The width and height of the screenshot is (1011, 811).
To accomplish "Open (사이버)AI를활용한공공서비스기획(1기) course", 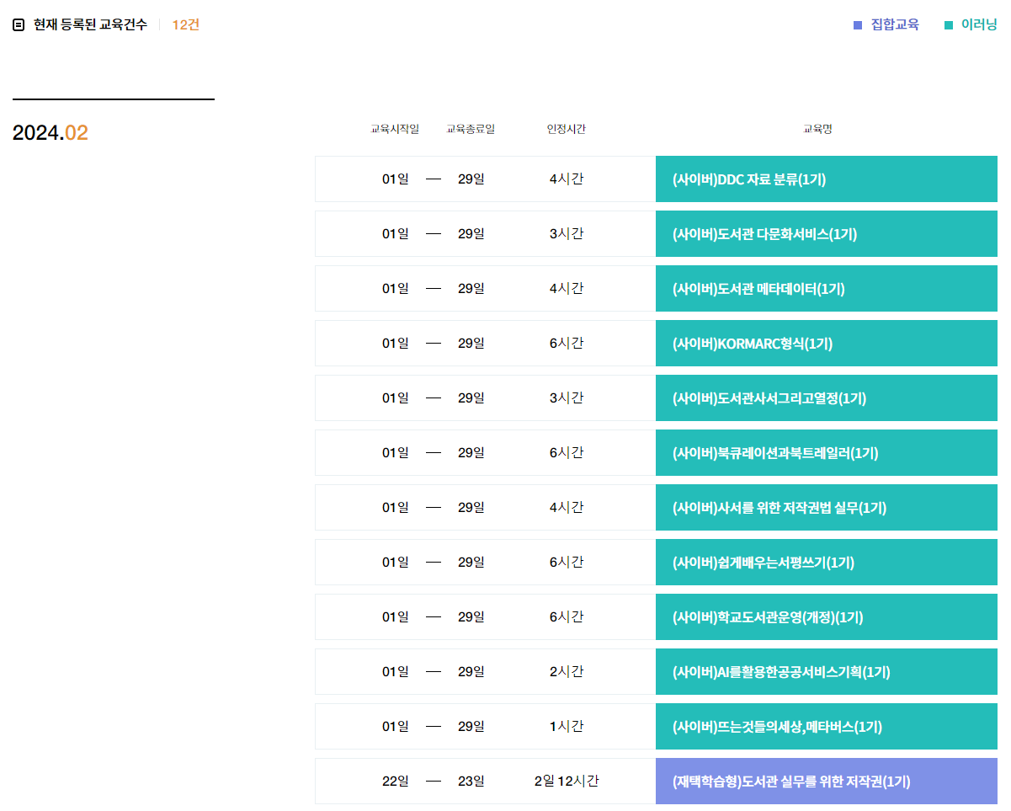I will click(x=827, y=672).
